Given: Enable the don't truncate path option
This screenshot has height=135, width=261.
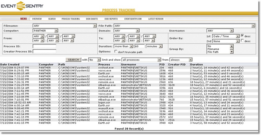Looking at the screenshot, I should point(116,51).
